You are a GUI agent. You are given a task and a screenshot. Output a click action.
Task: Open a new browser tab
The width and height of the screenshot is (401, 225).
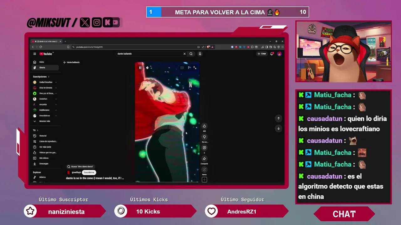pos(65,41)
